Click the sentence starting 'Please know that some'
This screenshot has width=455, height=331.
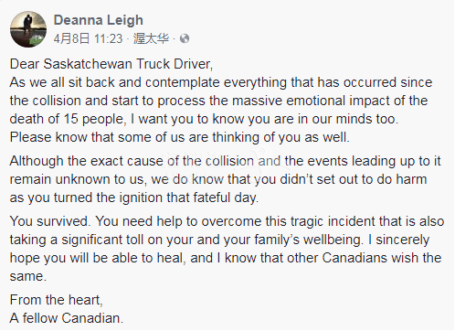[x=179, y=137]
